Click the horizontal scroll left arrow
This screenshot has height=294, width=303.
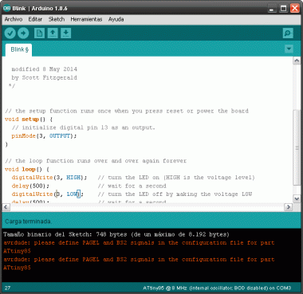[x=6, y=207]
